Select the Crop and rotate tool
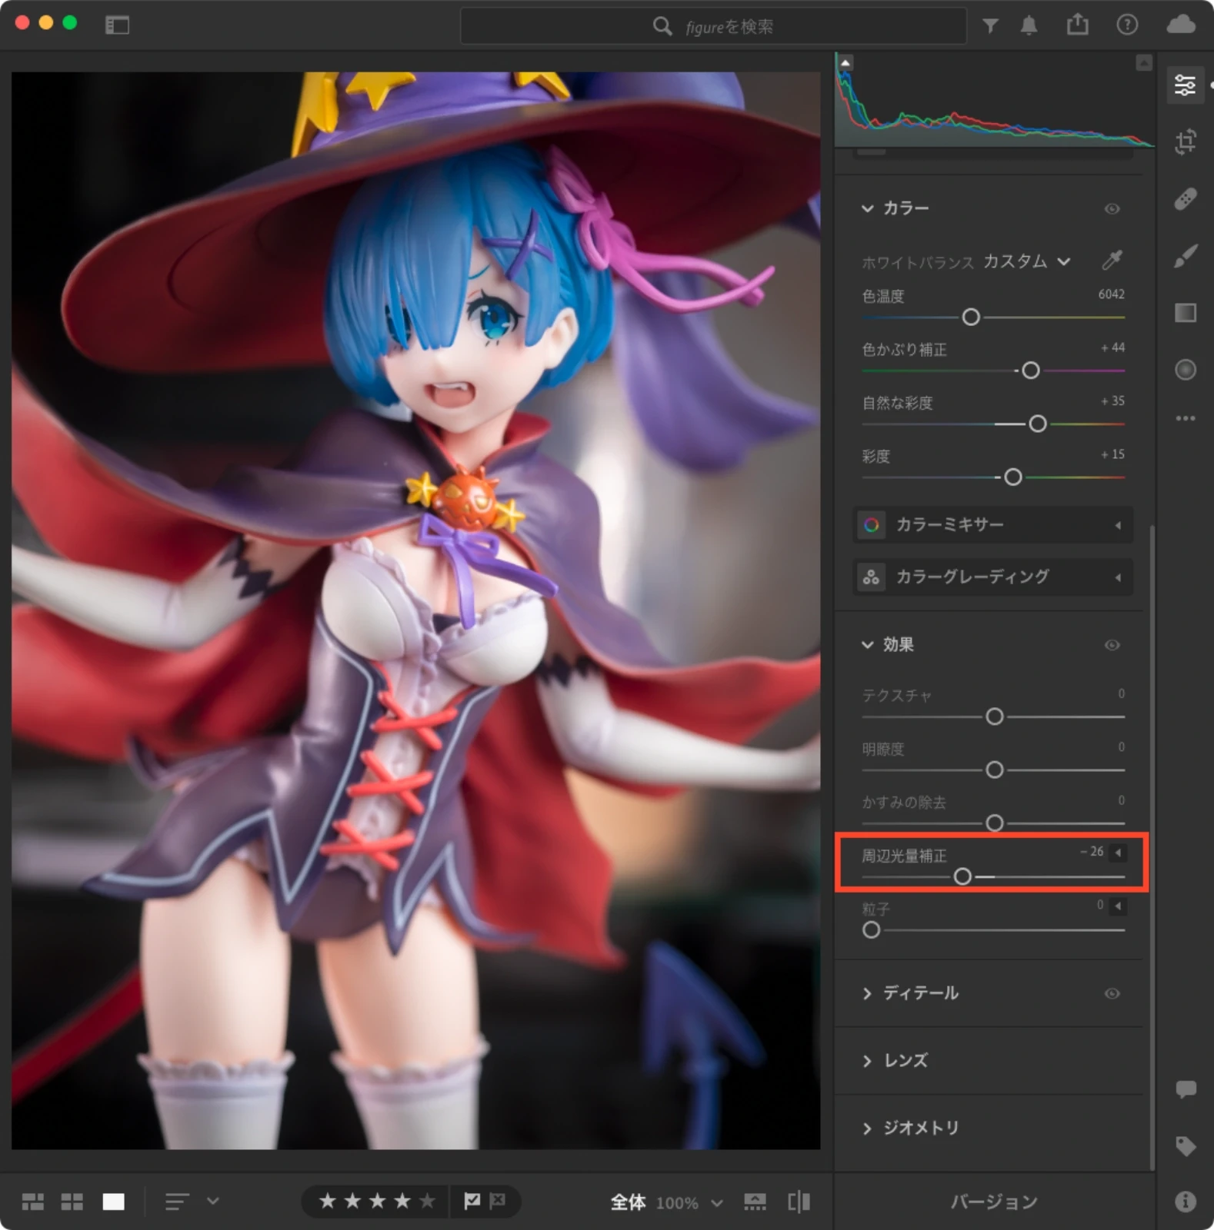This screenshot has width=1214, height=1230. pos(1185,141)
